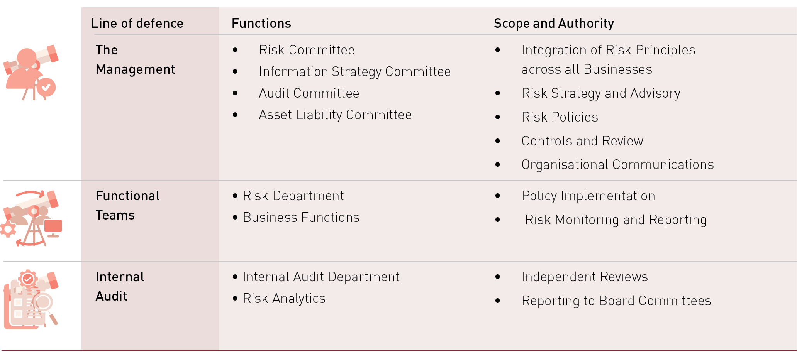Select the Scope and Authority header
Viewport: 797px width, 353px height.
click(x=554, y=24)
